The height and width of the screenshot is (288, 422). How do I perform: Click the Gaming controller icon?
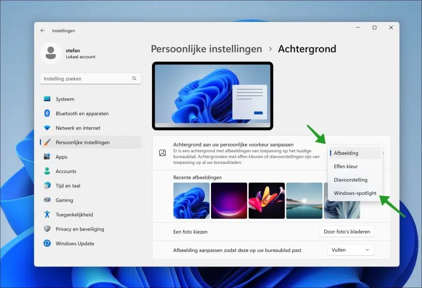(x=47, y=200)
